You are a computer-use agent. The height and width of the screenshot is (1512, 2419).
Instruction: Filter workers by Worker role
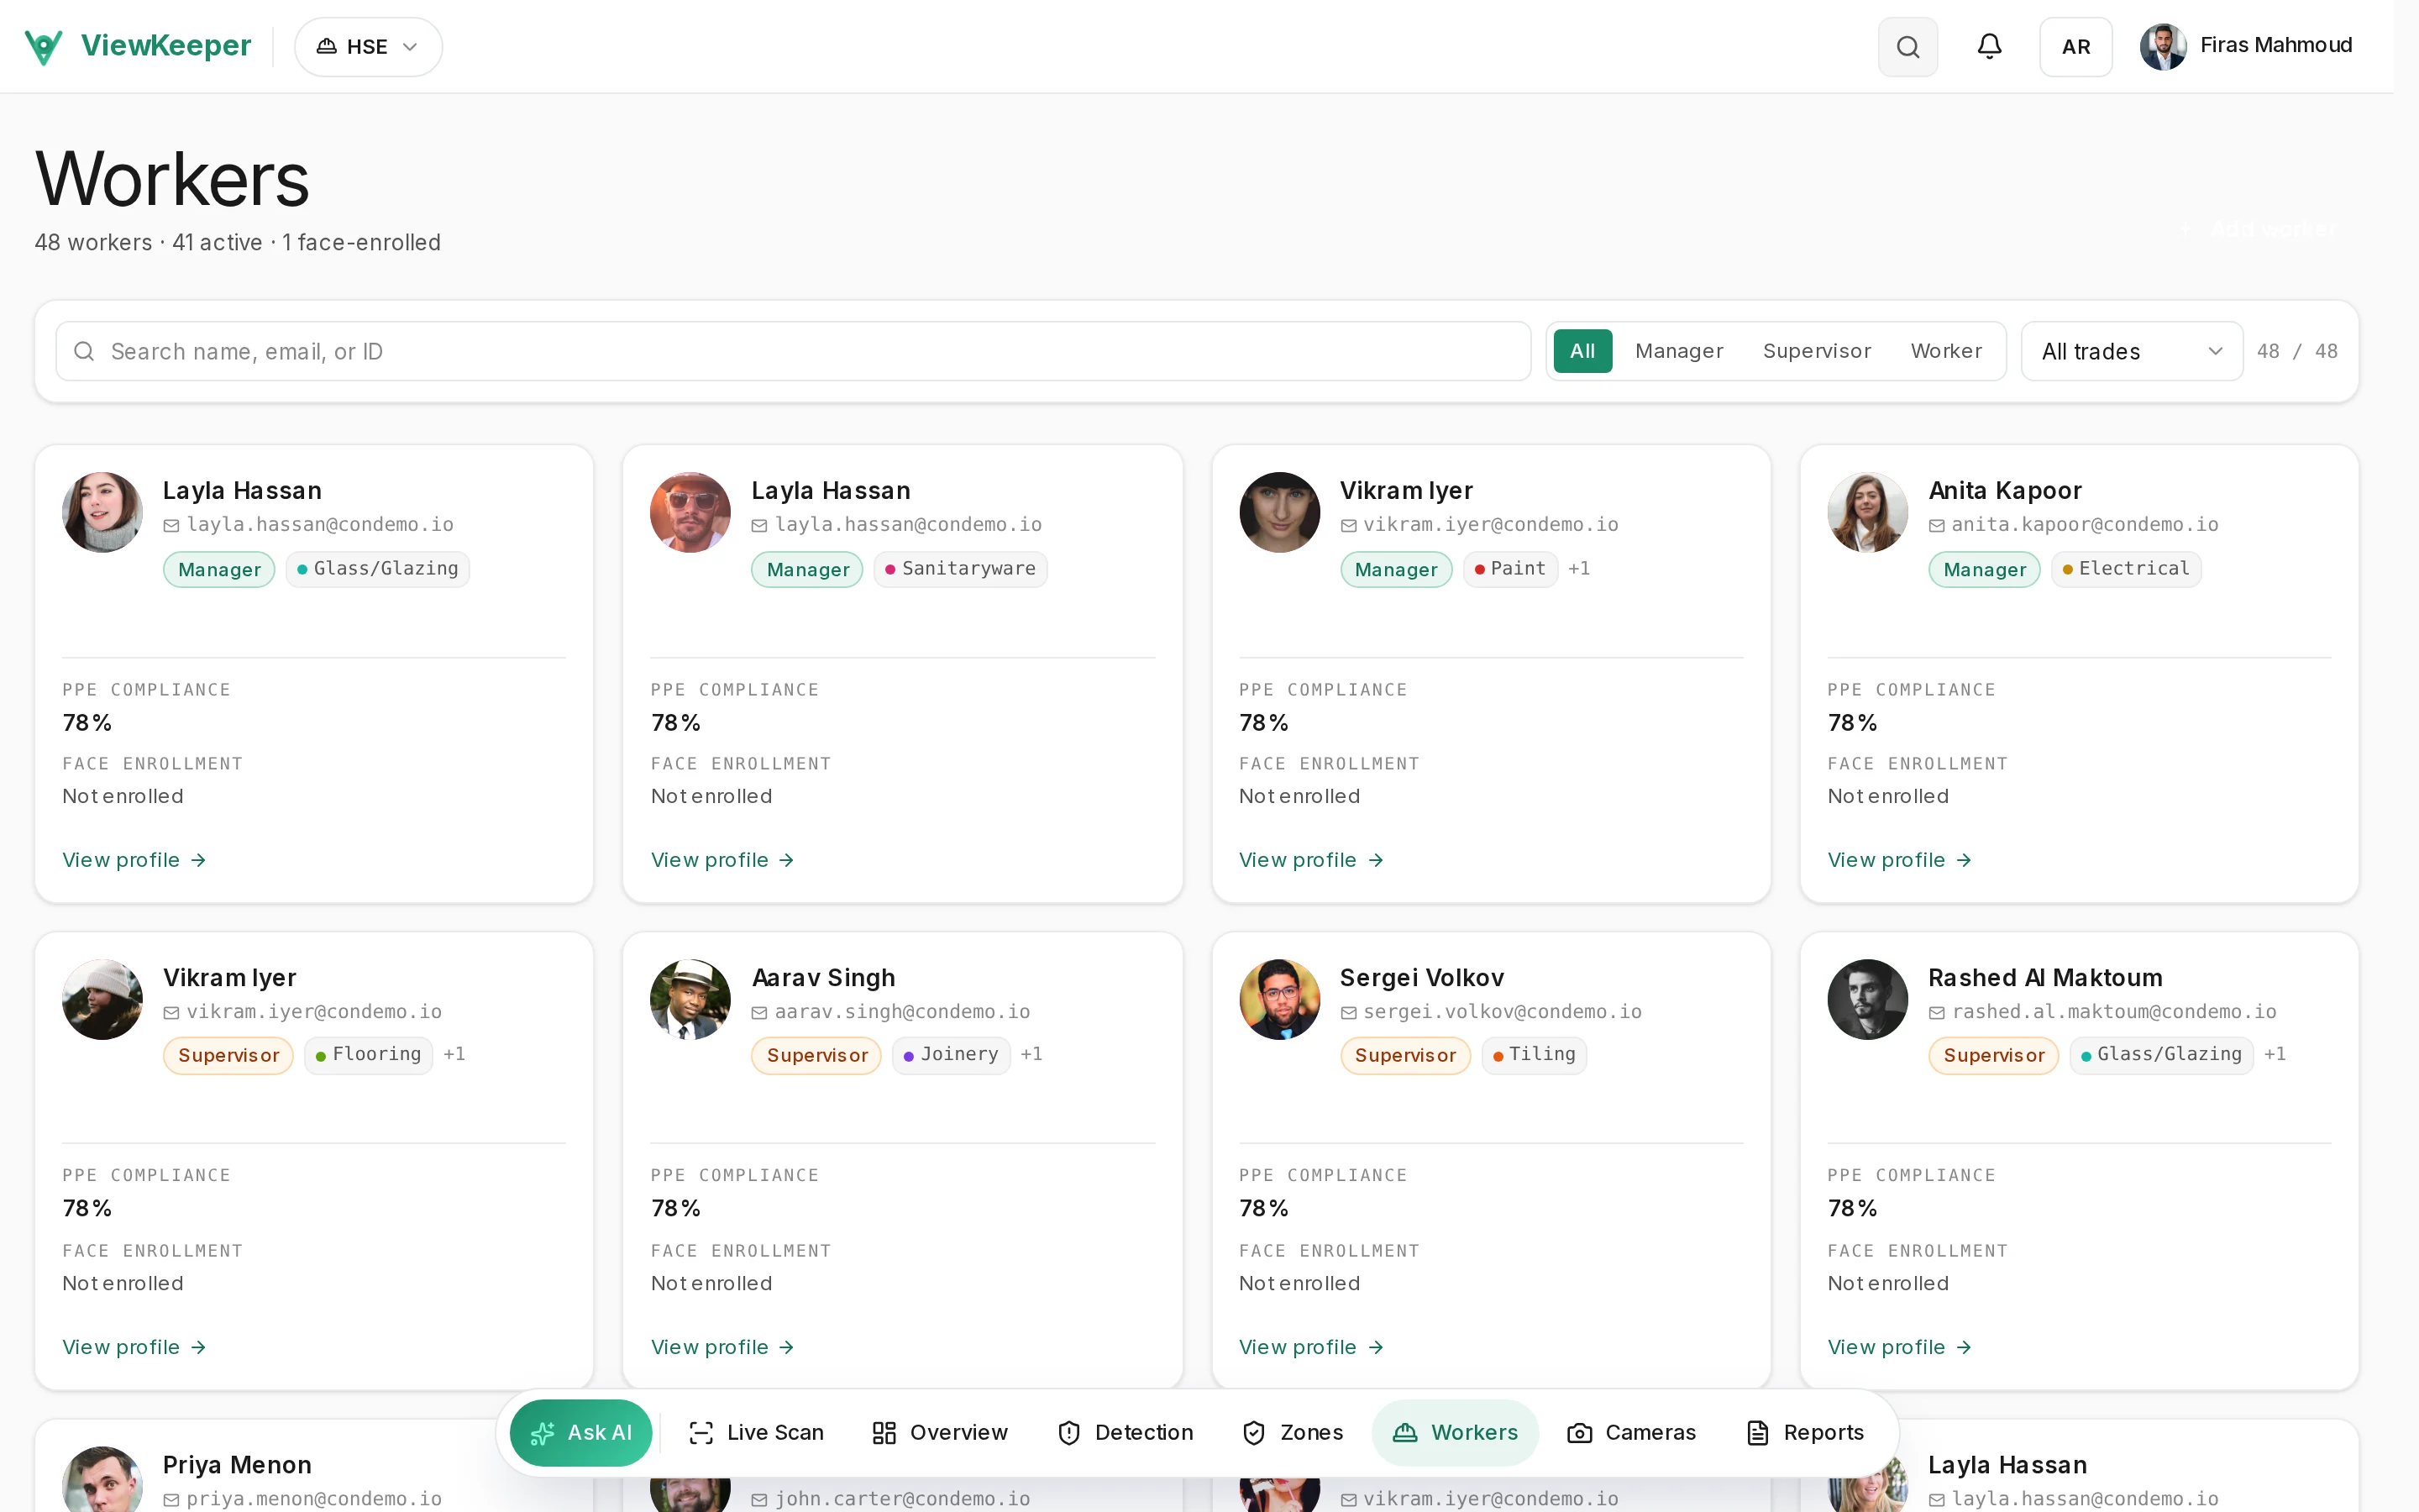coord(1945,351)
